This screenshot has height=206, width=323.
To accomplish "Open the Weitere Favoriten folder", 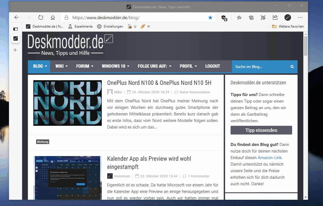I will [x=288, y=26].
